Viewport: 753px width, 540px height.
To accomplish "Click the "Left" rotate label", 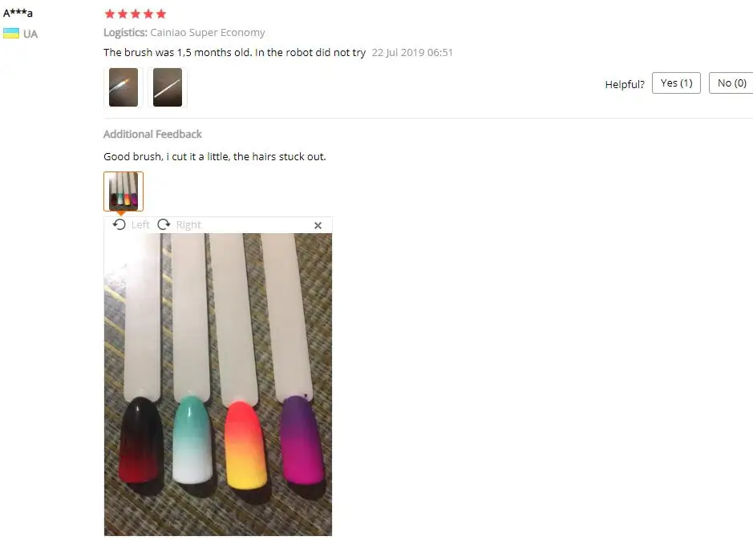I will coord(140,224).
